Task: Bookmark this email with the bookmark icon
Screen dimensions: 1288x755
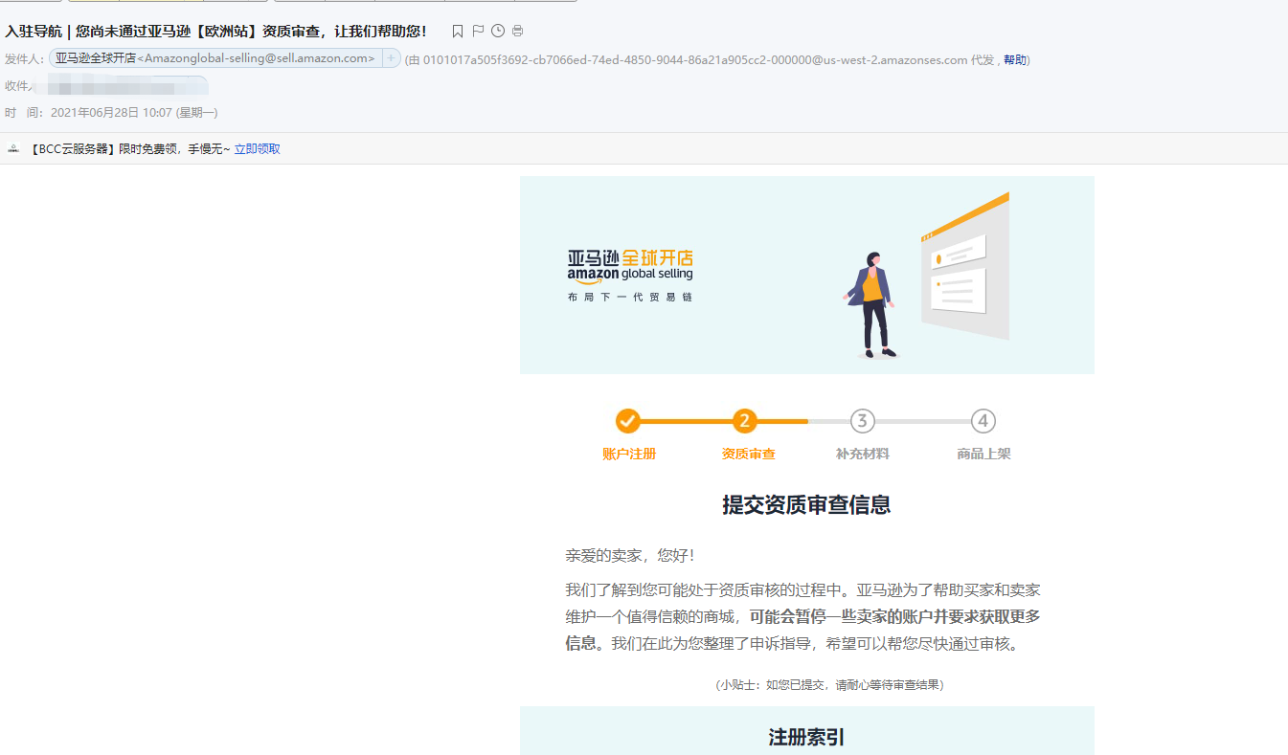Action: tap(458, 32)
